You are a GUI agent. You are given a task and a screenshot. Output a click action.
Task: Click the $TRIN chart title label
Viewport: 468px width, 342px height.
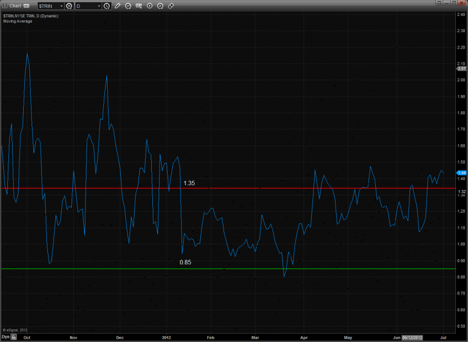pos(31,16)
